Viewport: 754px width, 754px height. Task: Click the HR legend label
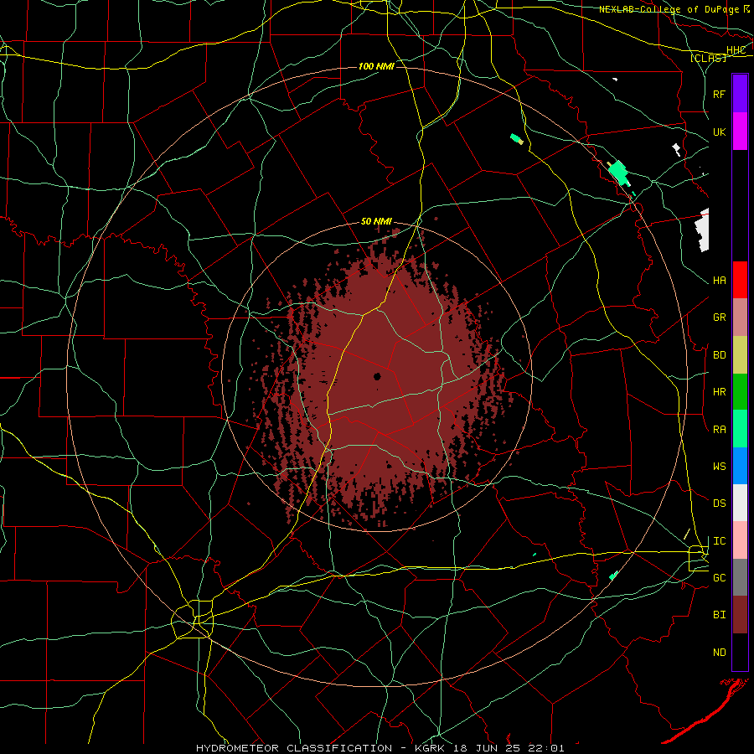pyautogui.click(x=720, y=392)
